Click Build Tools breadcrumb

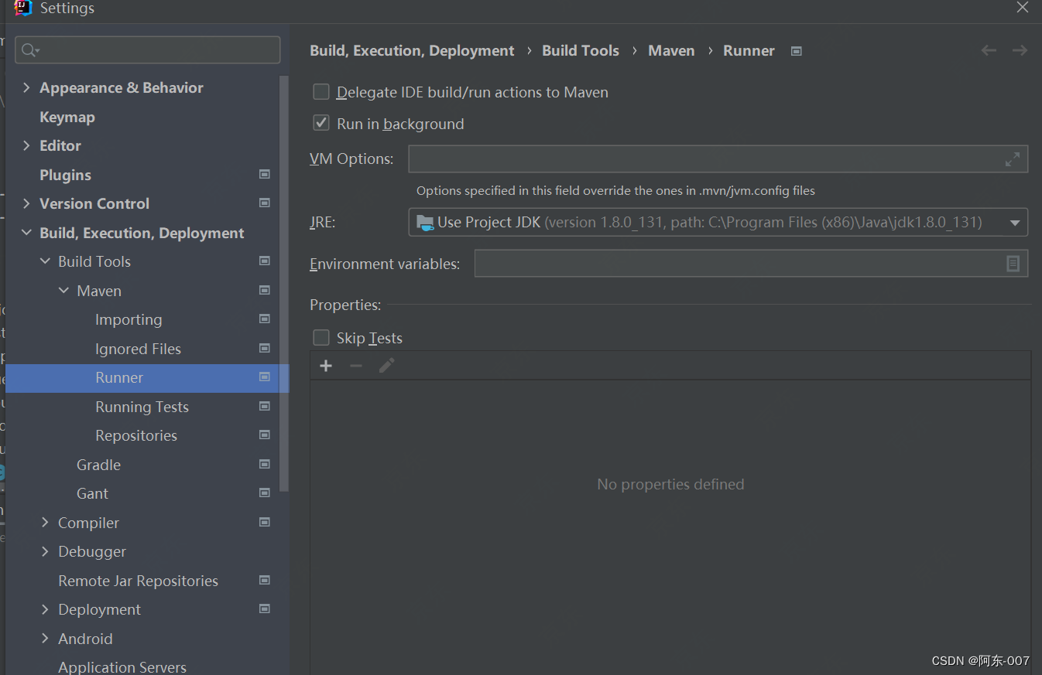[581, 50]
